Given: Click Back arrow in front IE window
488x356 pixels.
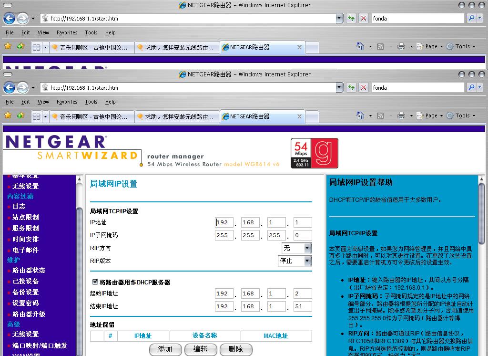Looking at the screenshot, I should click(10, 88).
